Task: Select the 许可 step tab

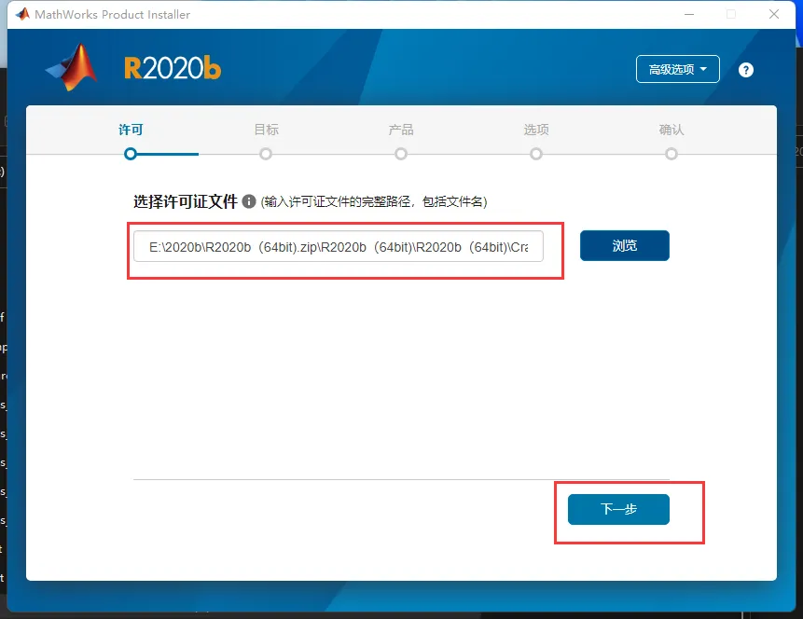Action: pos(131,130)
